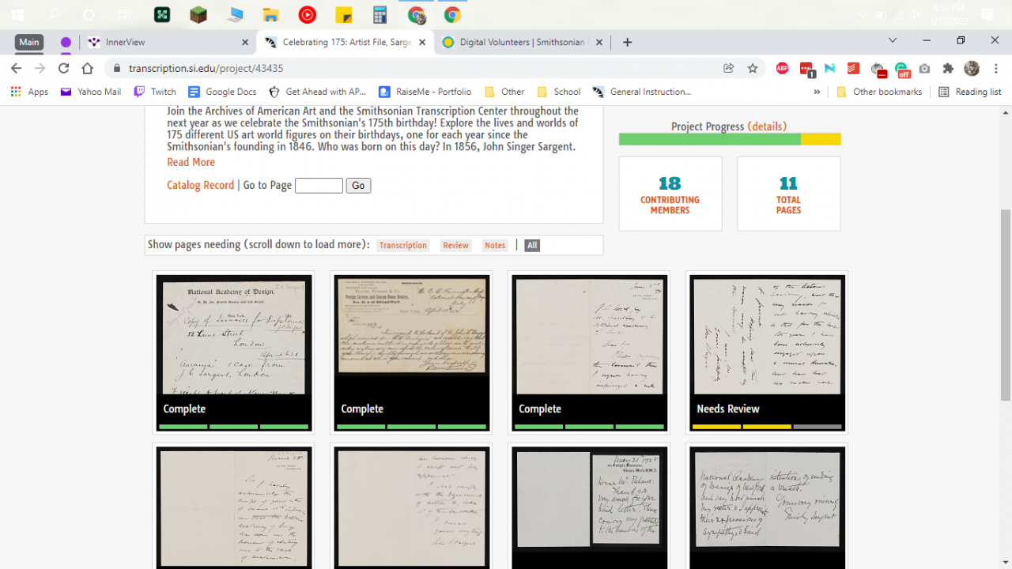This screenshot has height=569, width=1012.
Task: Open the Needs Review page thumbnail
Action: pos(767,353)
